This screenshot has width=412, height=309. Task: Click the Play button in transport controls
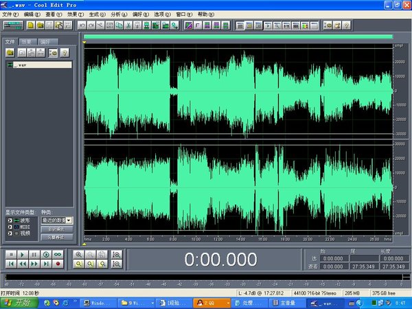point(22,254)
